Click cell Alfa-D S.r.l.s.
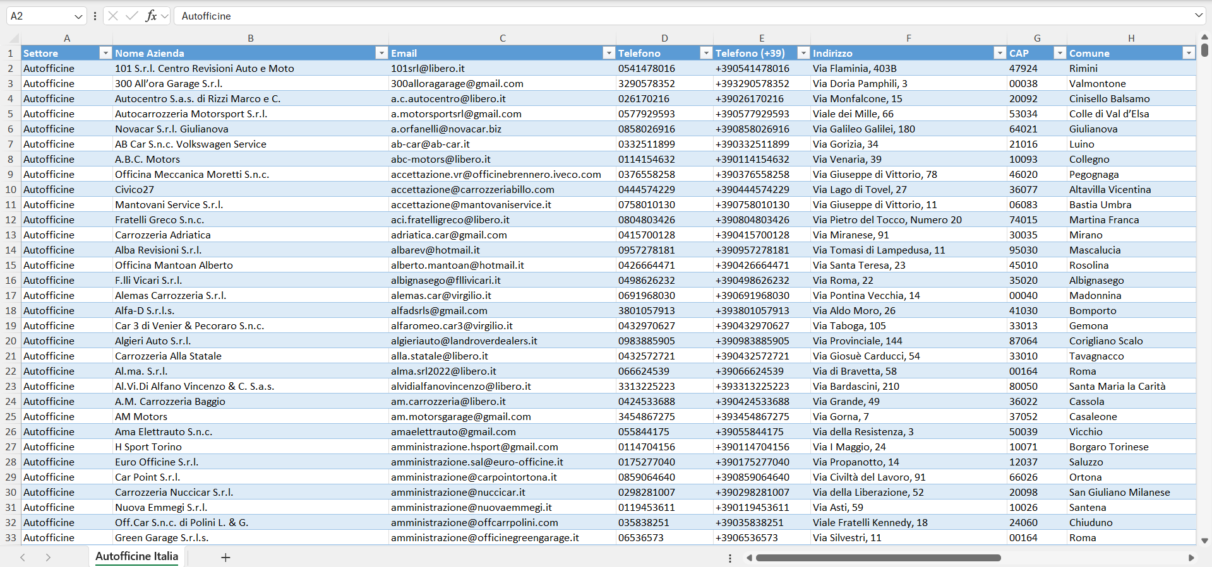1212x567 pixels. tap(251, 310)
